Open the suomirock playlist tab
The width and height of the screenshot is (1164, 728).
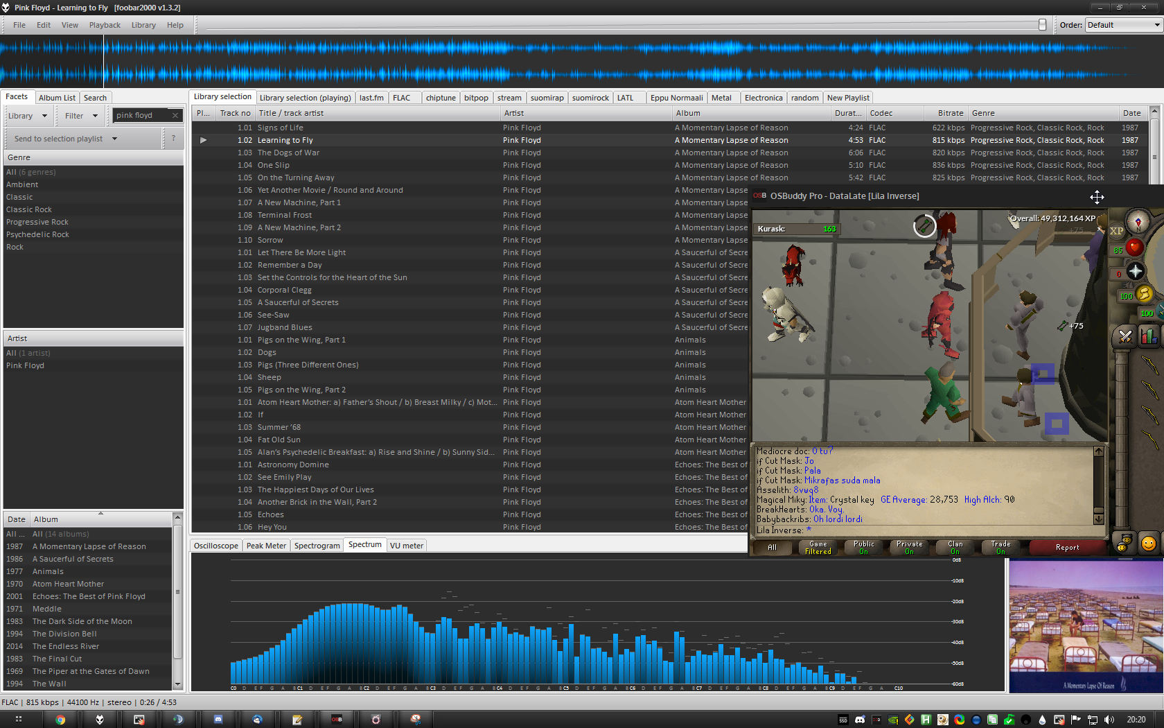point(590,98)
